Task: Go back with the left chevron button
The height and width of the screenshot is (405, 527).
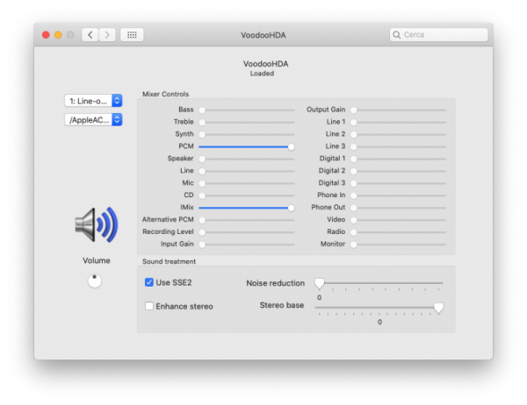Action: click(x=90, y=34)
